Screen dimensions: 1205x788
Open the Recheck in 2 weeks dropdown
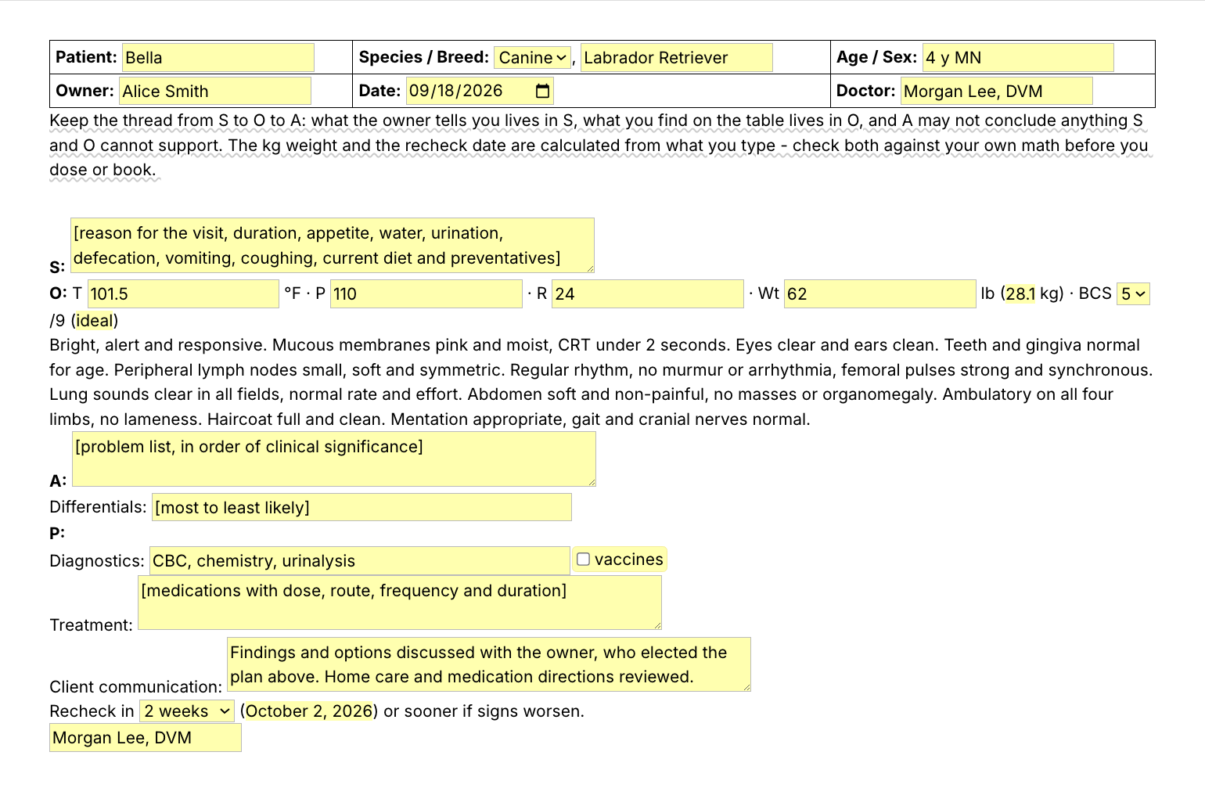187,711
